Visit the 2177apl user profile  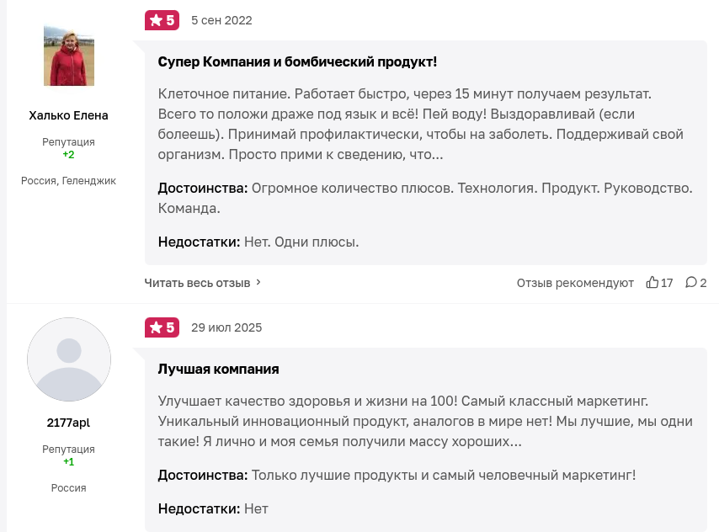[x=69, y=423]
